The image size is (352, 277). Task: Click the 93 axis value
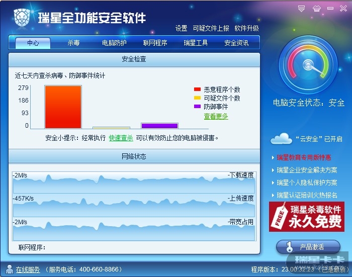point(25,113)
